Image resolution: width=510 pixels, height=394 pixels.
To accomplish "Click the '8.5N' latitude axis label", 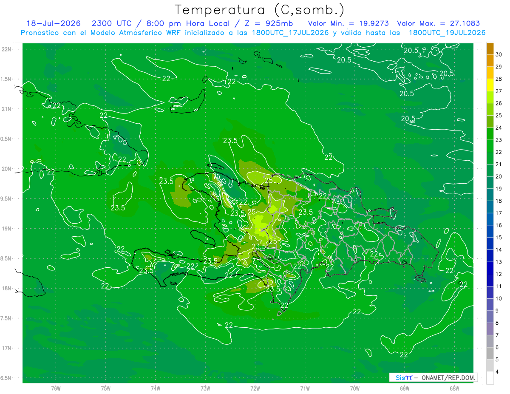I will 6,258.
